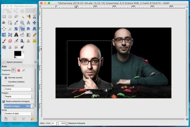Select Normale (avanti) direction

click(6, 78)
